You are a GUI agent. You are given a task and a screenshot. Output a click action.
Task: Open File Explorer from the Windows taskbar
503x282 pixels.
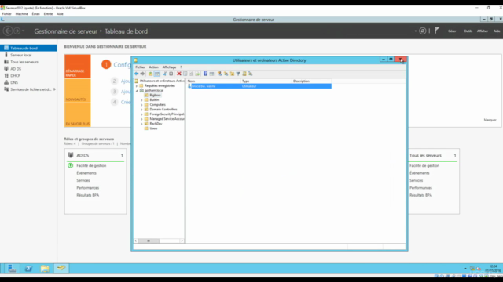coord(45,269)
